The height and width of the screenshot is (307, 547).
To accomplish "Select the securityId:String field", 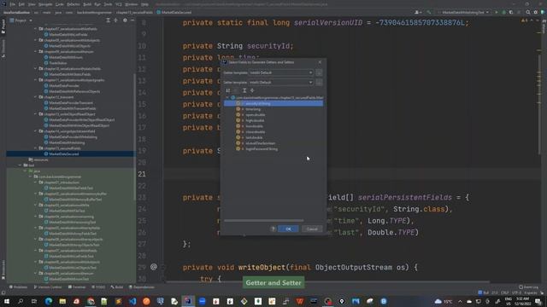I will (273, 103).
